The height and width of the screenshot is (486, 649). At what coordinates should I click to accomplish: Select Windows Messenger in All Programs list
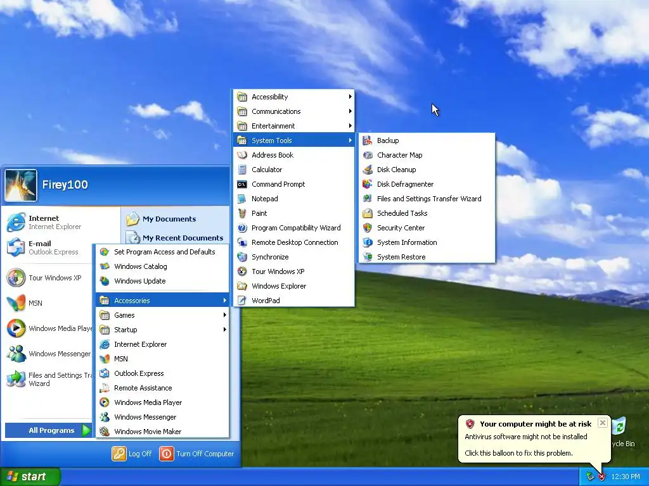162,417
